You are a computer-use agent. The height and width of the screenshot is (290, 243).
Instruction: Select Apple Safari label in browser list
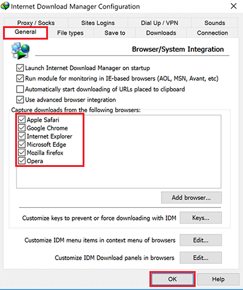point(43,120)
